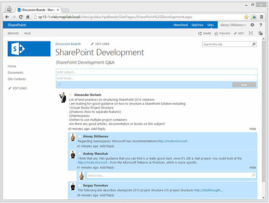Screen dimensions: 269x203
Task: Open the Browse ribbon tab
Action: tap(13, 33)
